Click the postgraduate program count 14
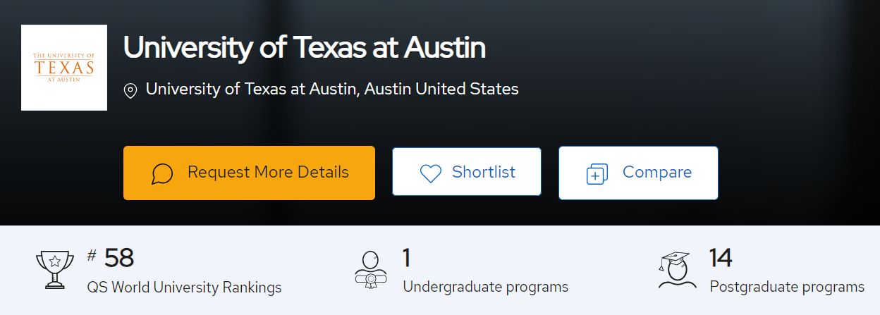 coord(721,259)
